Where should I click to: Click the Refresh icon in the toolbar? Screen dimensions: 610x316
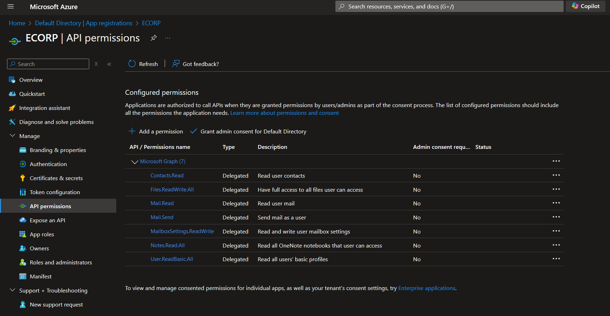pyautogui.click(x=132, y=64)
